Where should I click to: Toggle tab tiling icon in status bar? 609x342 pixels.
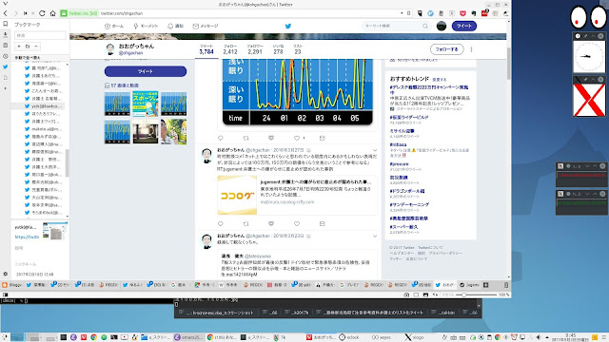416,294
